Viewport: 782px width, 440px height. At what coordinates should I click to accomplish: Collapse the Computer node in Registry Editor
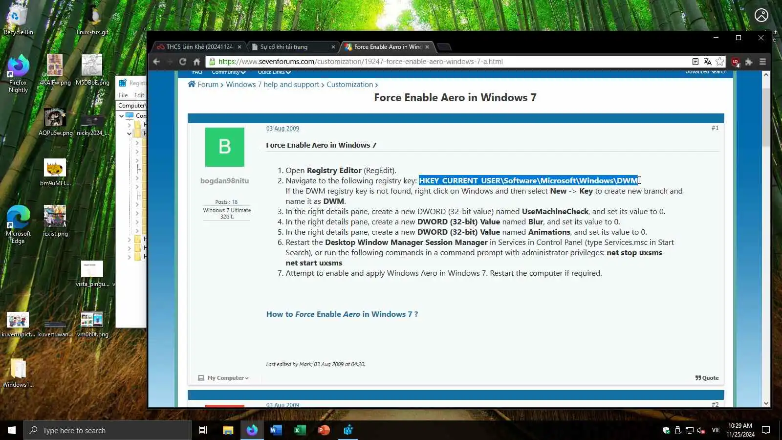click(x=122, y=116)
